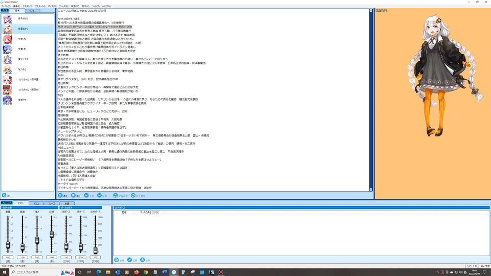
Task: Click the line 'ケータイ Watch'
Action: tap(68, 183)
